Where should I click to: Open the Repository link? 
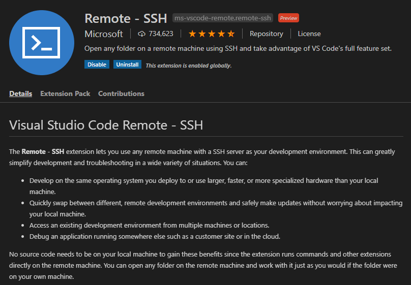[267, 34]
